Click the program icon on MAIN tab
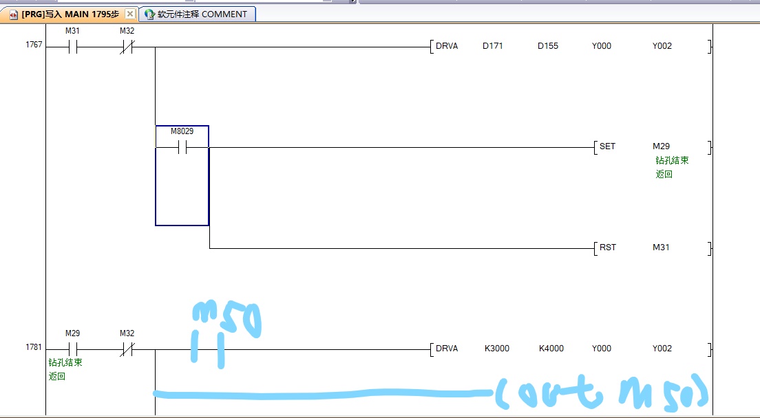 pos(13,14)
